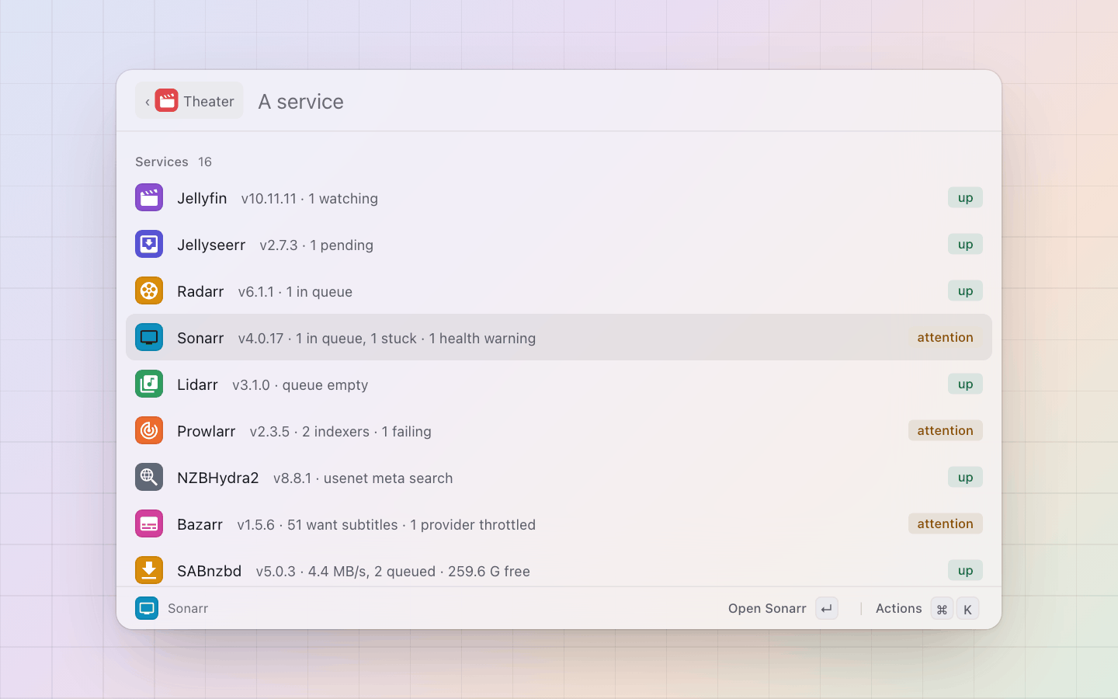1118x699 pixels.
Task: Click the services count "16"
Action: (x=205, y=162)
